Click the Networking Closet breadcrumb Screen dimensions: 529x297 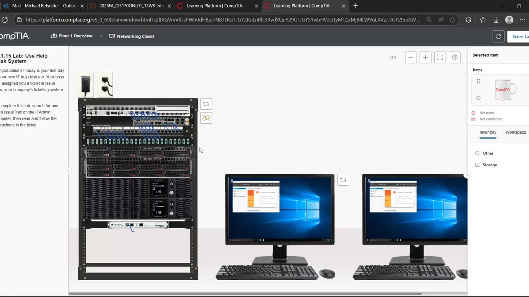131,36
